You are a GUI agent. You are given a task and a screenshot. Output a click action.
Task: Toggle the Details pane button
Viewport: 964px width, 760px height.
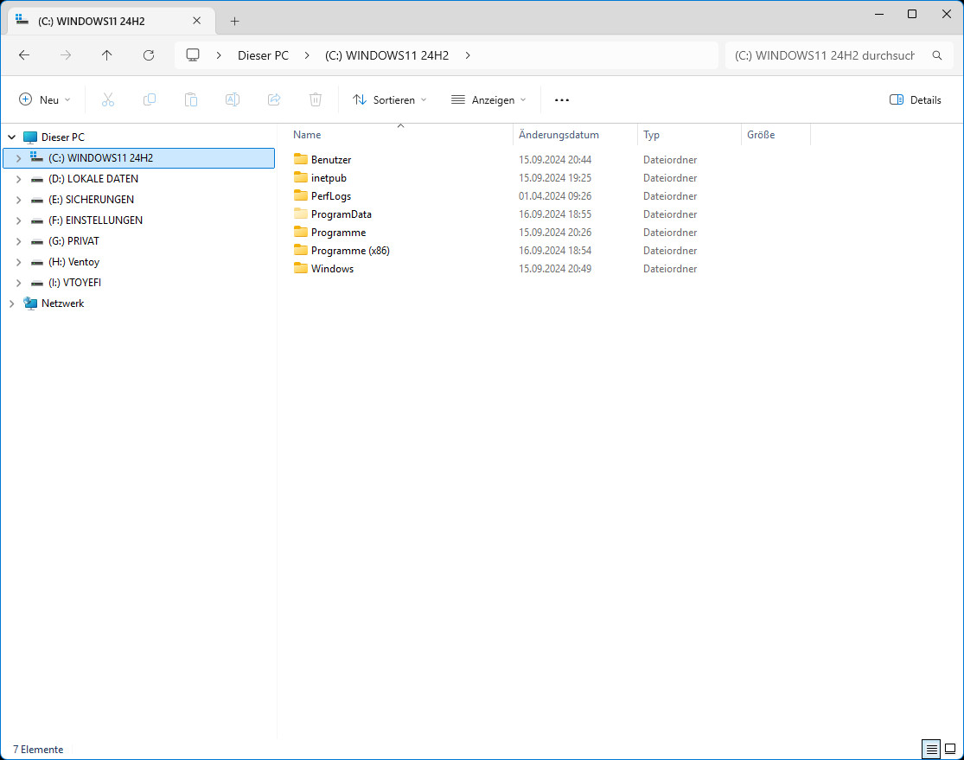916,99
